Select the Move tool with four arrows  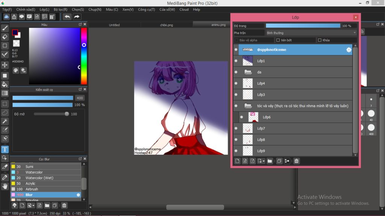5,65
